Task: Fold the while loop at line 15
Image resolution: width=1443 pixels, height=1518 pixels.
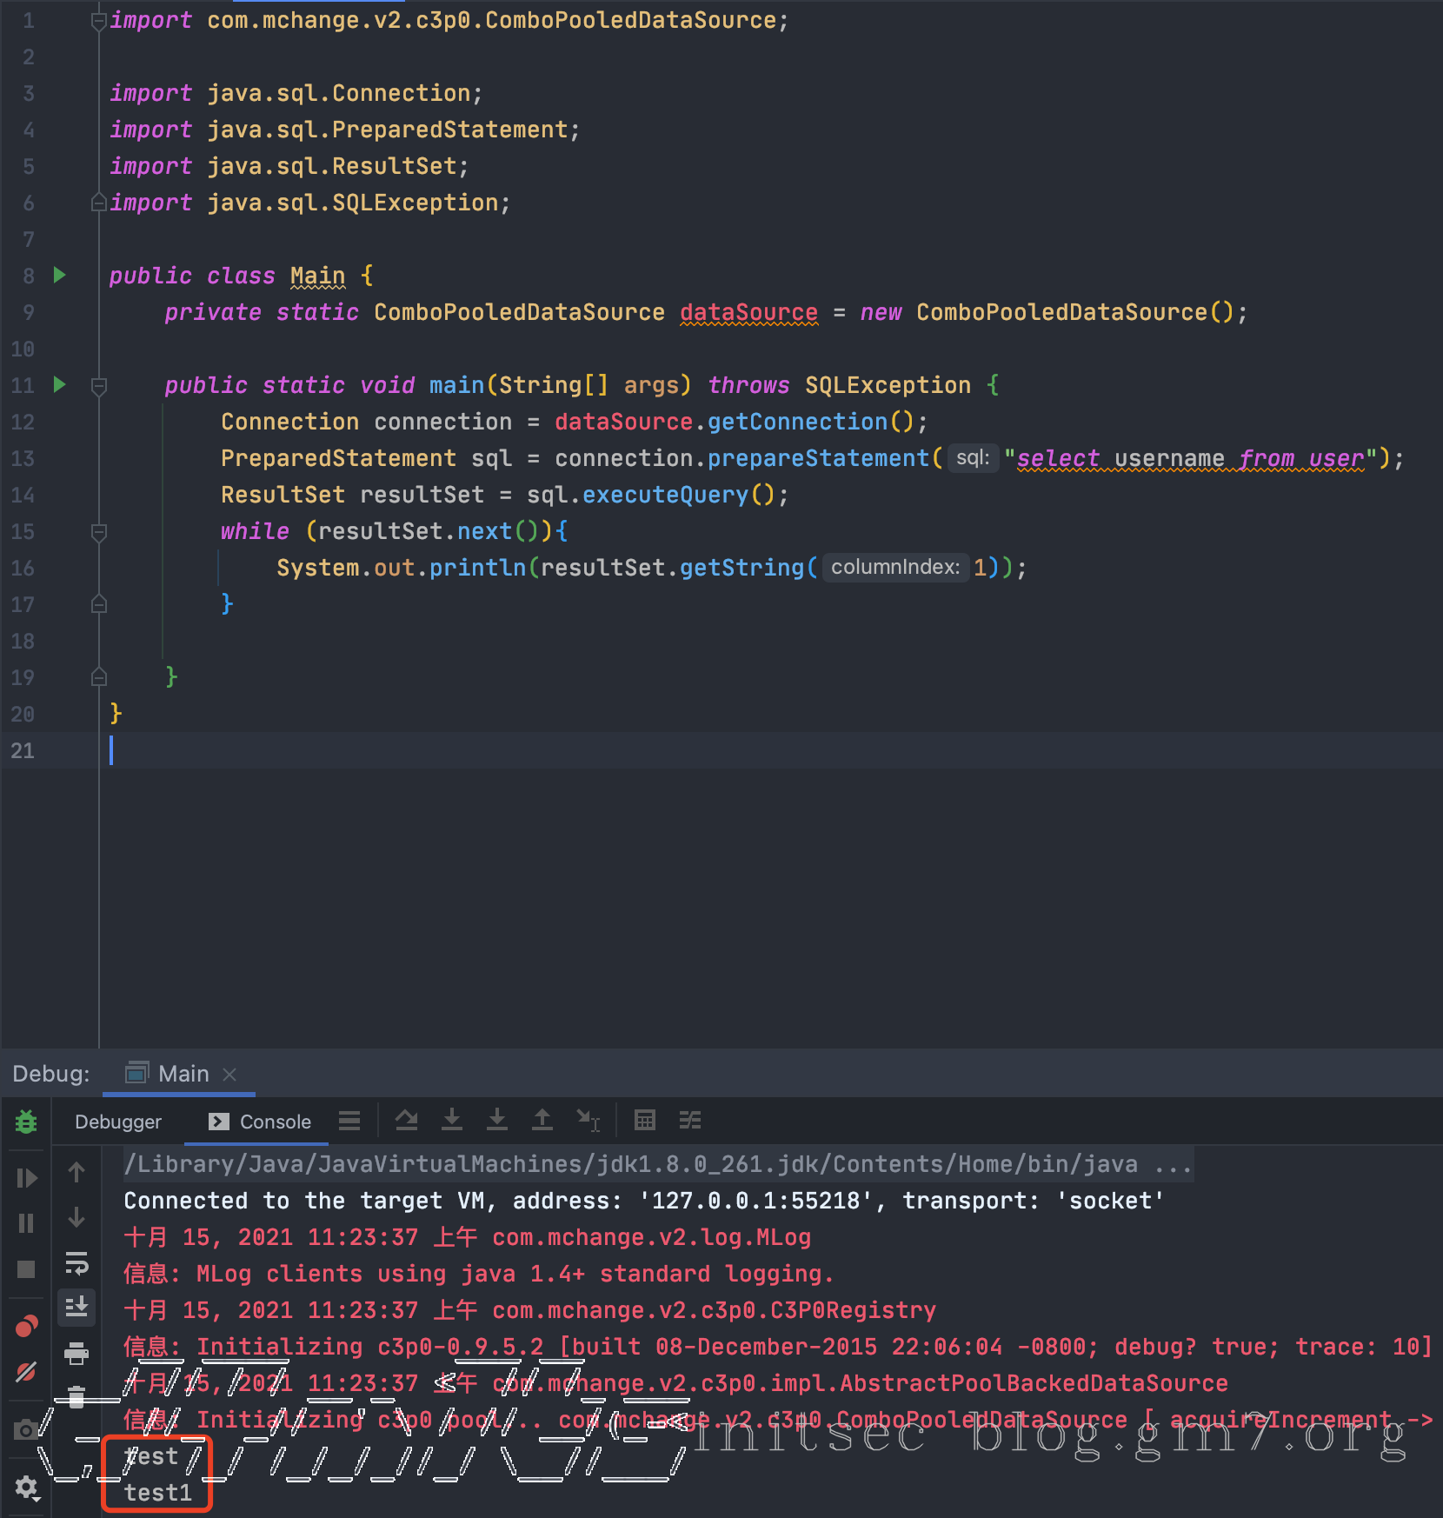Action: (99, 531)
